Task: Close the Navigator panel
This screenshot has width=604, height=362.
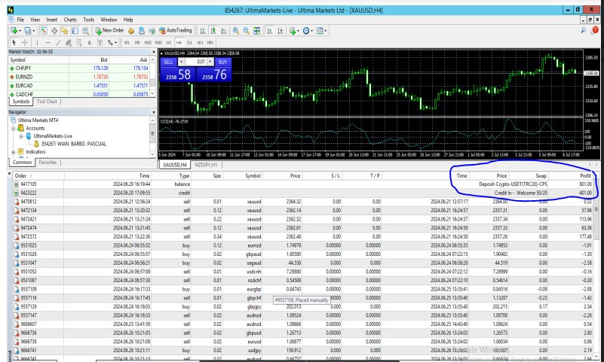Action: pyautogui.click(x=154, y=112)
